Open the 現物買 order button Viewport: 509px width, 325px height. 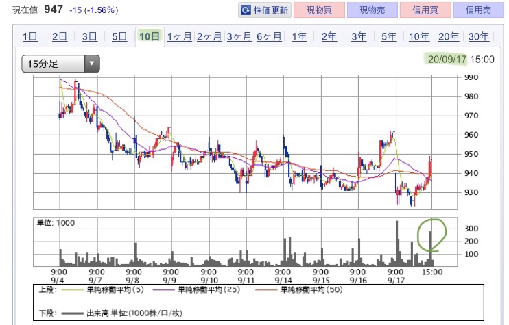[x=319, y=10]
